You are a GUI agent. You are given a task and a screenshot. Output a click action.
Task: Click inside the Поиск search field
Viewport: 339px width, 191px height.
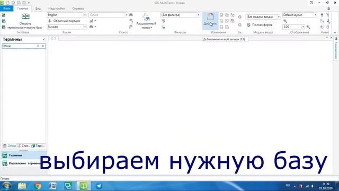[107, 15]
